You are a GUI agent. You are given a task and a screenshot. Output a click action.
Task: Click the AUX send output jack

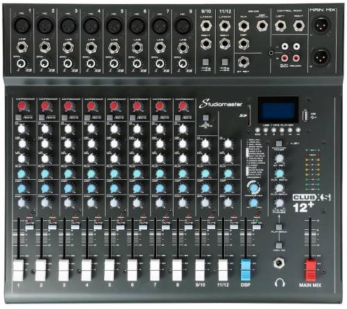click(x=244, y=26)
